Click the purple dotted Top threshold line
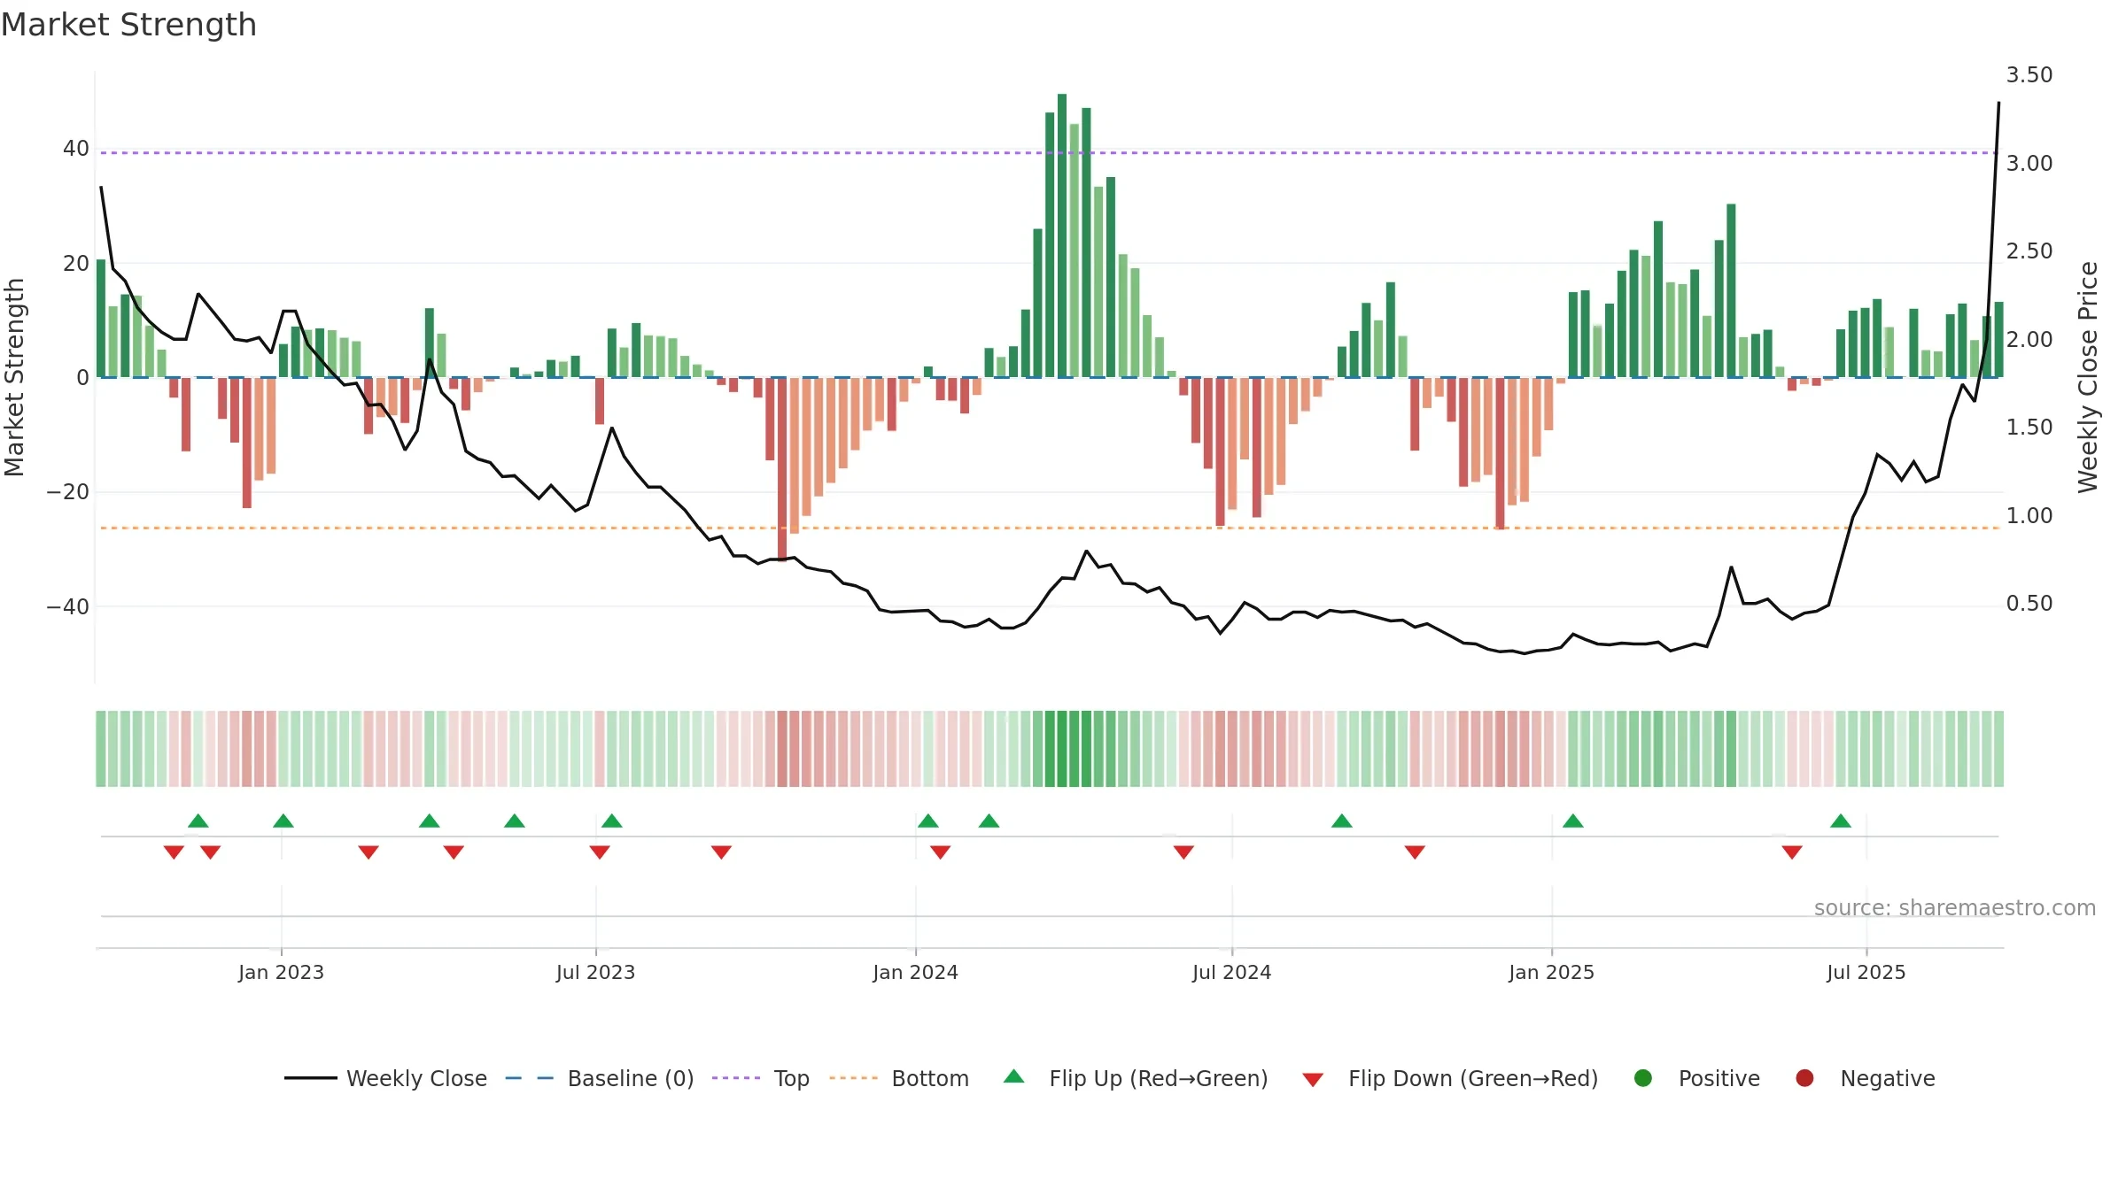This screenshot has width=2126, height=1195. [x=1050, y=153]
